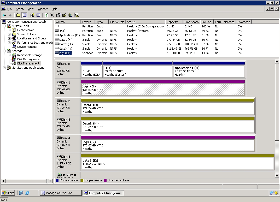This screenshot has width=280, height=202.
Task: Sort by the Free Space column header
Action: click(191, 22)
